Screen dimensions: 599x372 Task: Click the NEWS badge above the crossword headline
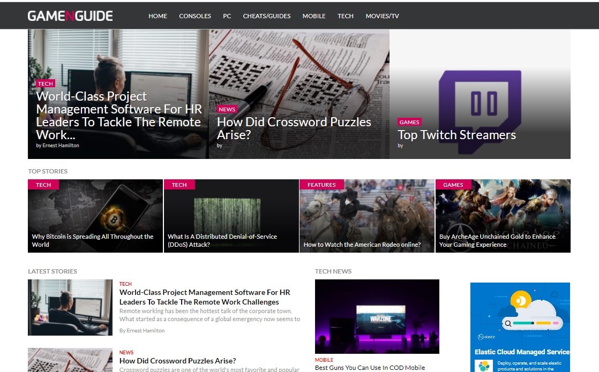[x=227, y=109]
